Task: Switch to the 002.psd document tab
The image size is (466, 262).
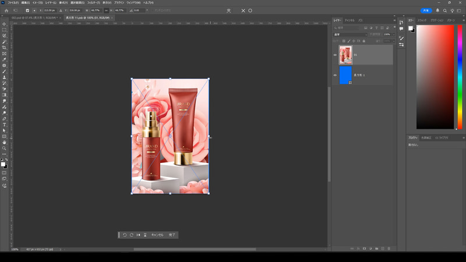Action: pos(34,18)
